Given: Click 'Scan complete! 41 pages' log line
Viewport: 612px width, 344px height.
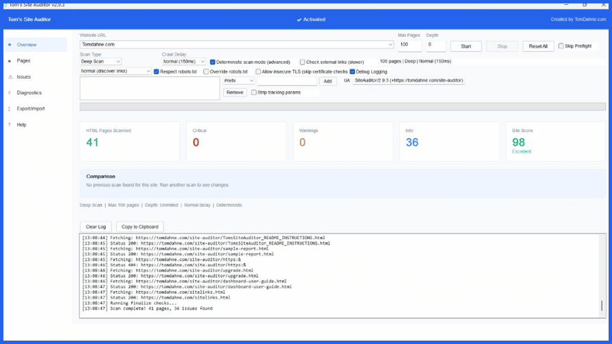Looking at the screenshot, I should tap(148, 309).
